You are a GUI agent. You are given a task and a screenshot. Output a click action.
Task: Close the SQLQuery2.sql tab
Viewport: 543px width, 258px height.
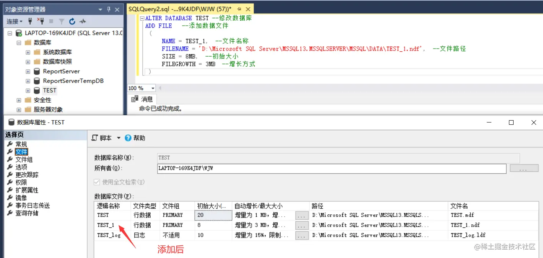(x=248, y=9)
